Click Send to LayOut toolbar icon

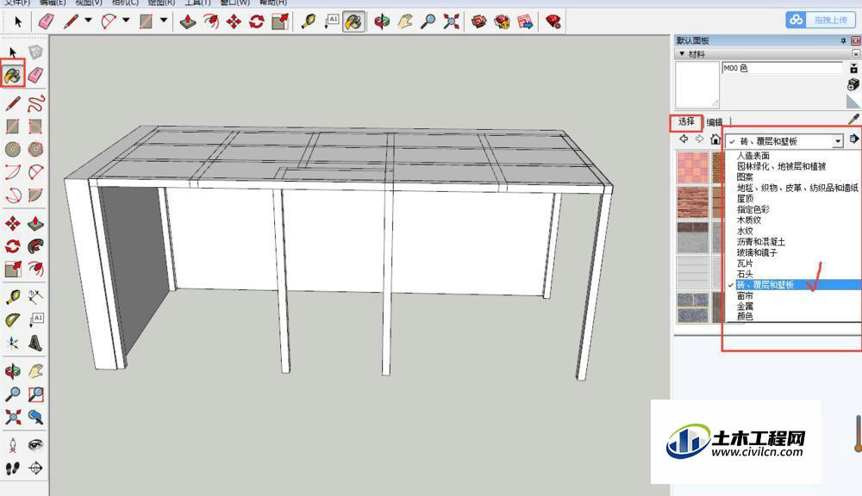pyautogui.click(x=525, y=22)
